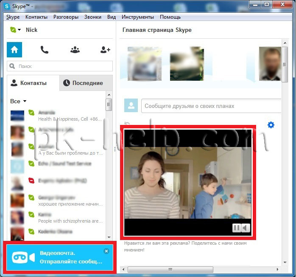Click the Поиск search field
The height and width of the screenshot is (277, 296).
[x=60, y=66]
